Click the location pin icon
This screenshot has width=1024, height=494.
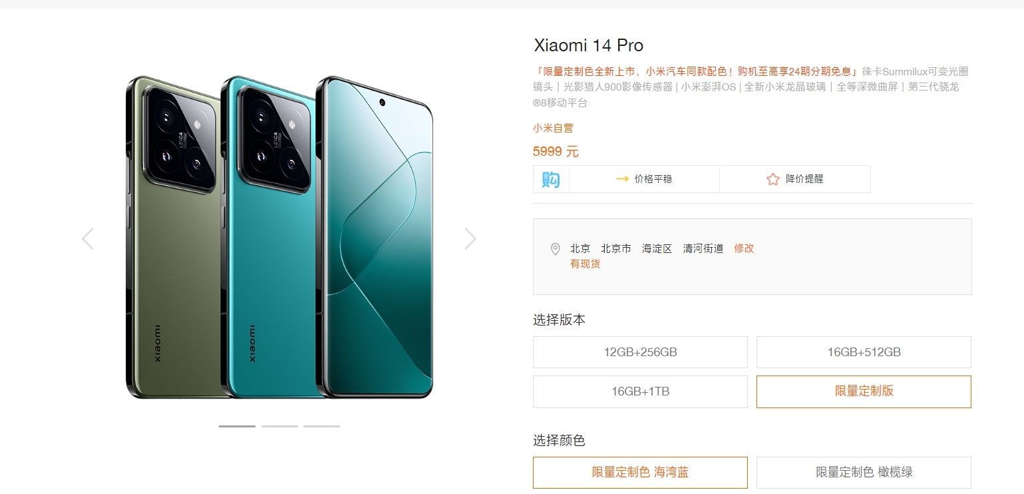point(556,249)
